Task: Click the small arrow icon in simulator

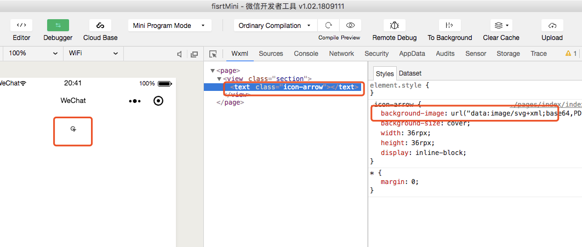Action: pyautogui.click(x=73, y=129)
